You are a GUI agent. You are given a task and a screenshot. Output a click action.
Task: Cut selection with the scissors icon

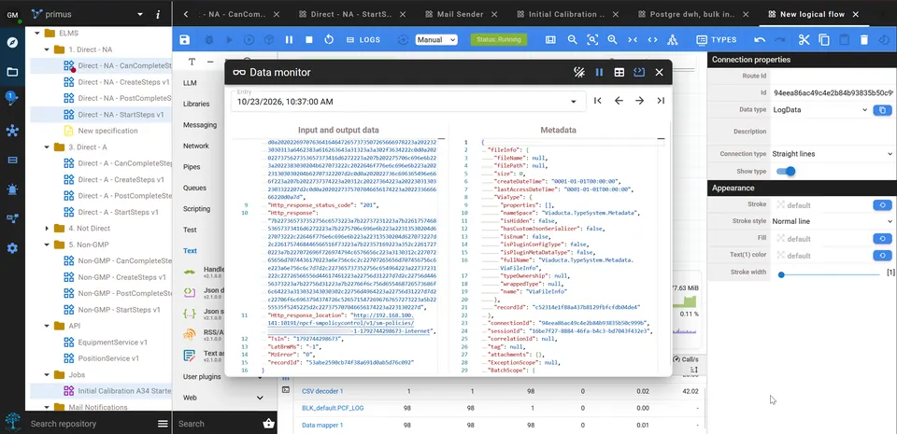pos(804,39)
